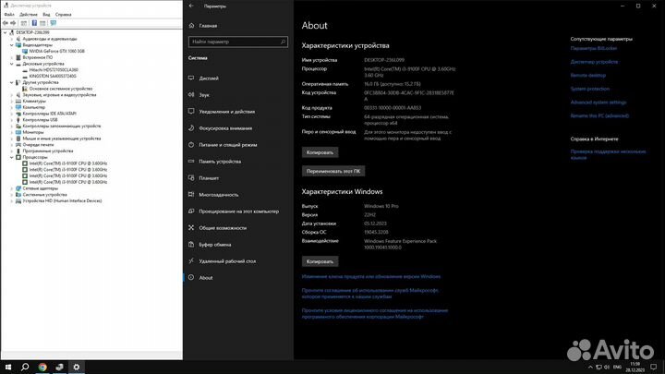Click the Очереди печати printer icon

[18, 145]
